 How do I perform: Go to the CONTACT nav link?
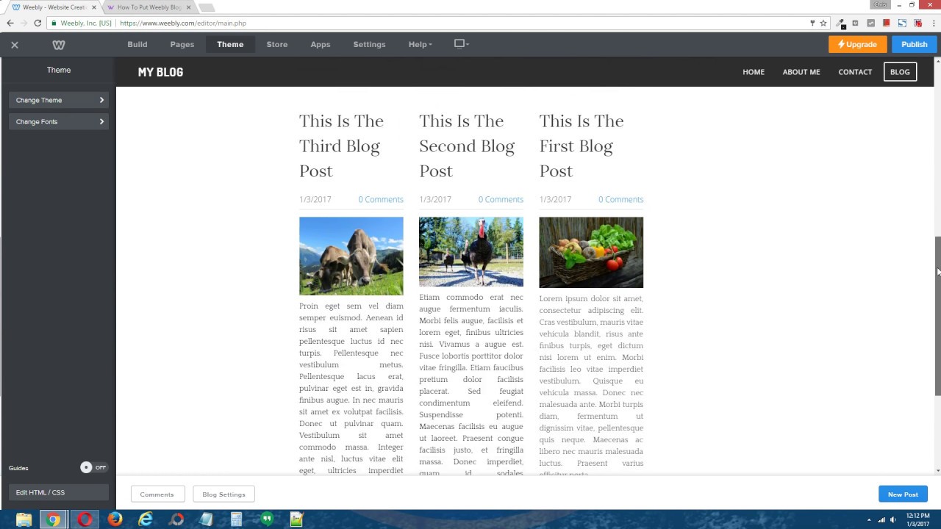855,72
